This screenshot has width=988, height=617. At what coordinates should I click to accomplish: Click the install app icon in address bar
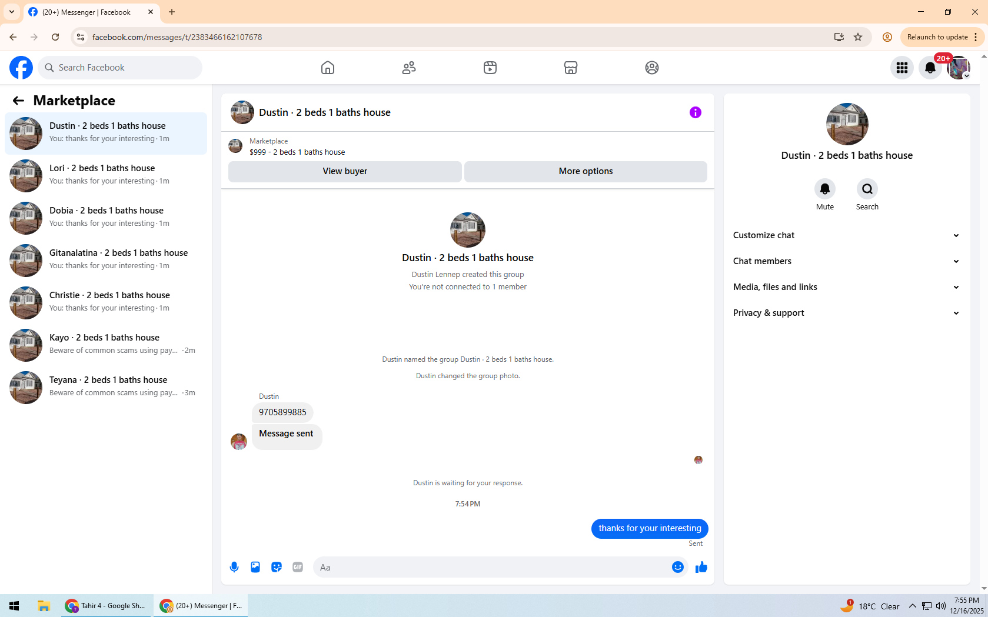coord(839,37)
